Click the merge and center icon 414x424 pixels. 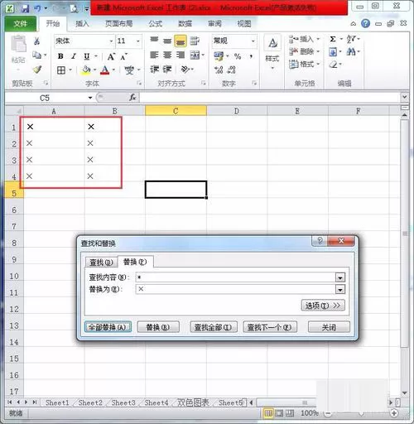click(x=195, y=55)
